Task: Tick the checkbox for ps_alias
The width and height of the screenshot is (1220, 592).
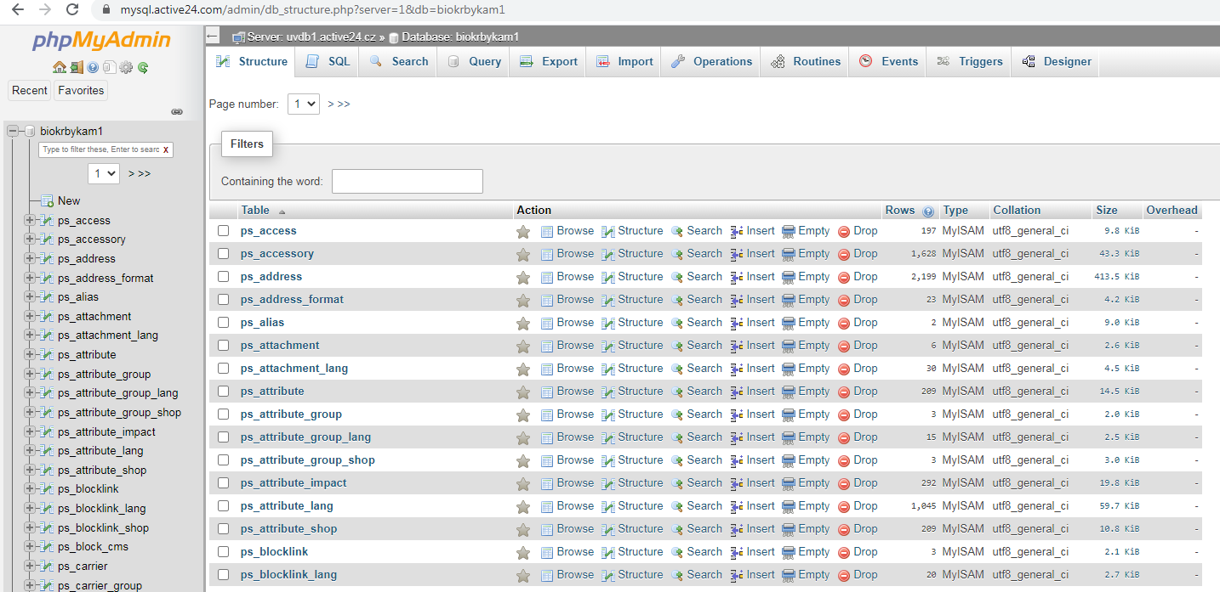Action: [223, 323]
